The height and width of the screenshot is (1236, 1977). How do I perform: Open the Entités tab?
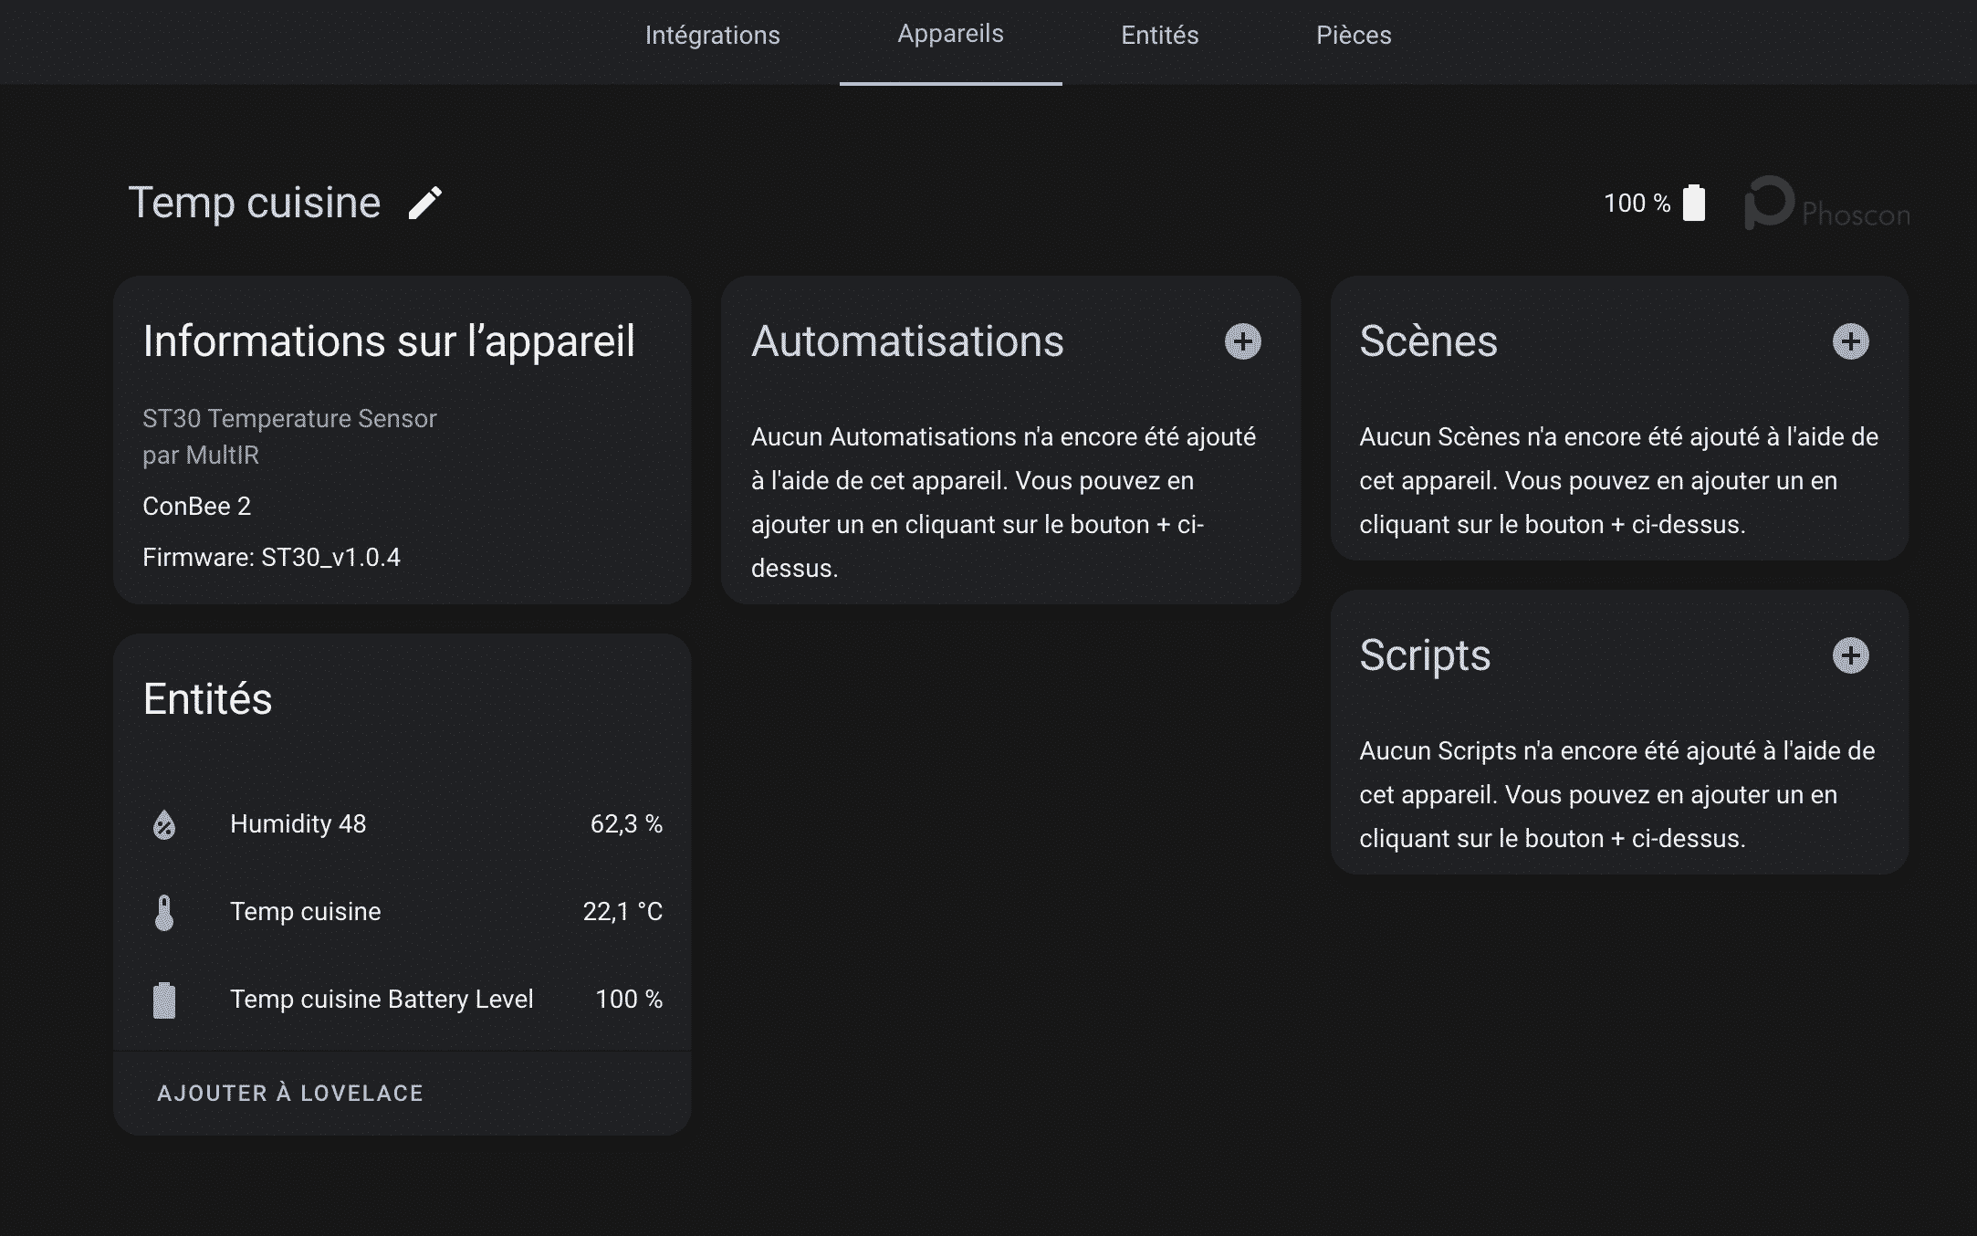coord(1159,36)
